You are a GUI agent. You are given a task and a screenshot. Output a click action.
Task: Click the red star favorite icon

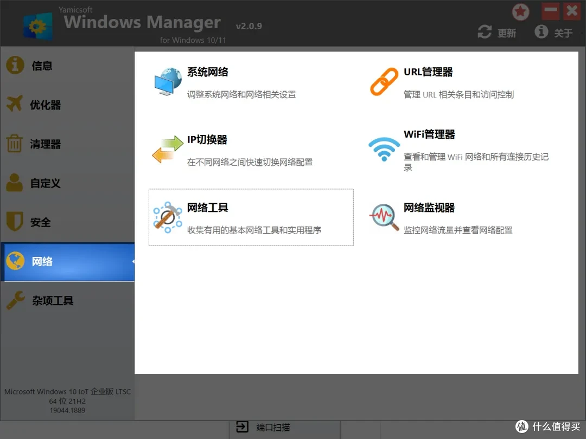click(x=520, y=12)
